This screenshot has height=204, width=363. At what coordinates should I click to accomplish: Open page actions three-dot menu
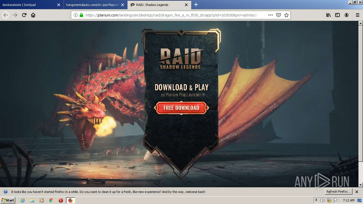tap(271, 15)
